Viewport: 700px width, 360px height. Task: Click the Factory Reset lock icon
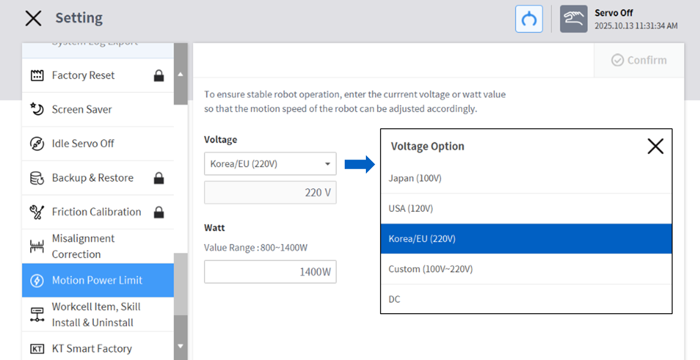point(159,76)
